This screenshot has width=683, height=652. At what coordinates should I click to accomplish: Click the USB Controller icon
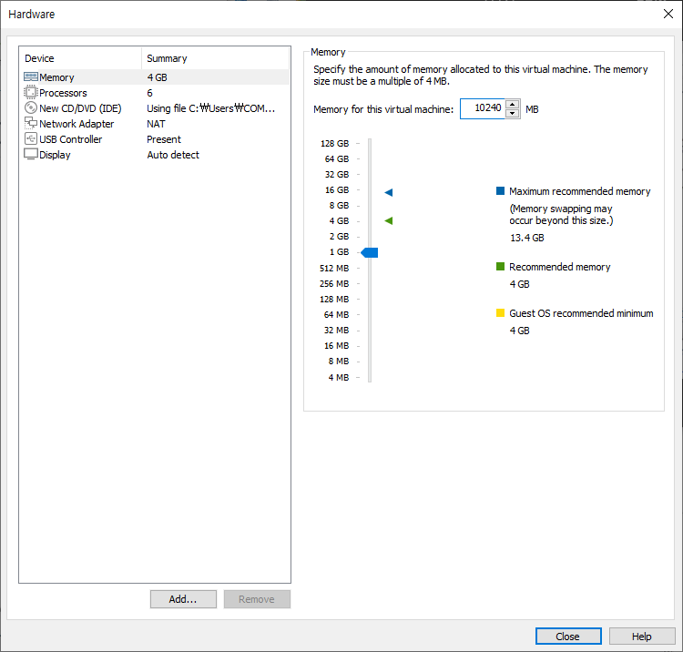click(x=31, y=139)
